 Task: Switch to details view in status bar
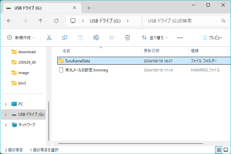click(x=218, y=150)
